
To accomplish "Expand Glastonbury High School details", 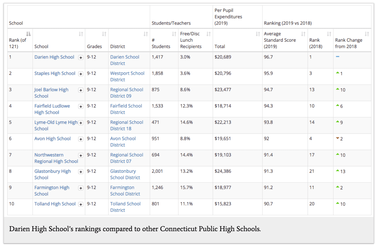I will (81, 172).
